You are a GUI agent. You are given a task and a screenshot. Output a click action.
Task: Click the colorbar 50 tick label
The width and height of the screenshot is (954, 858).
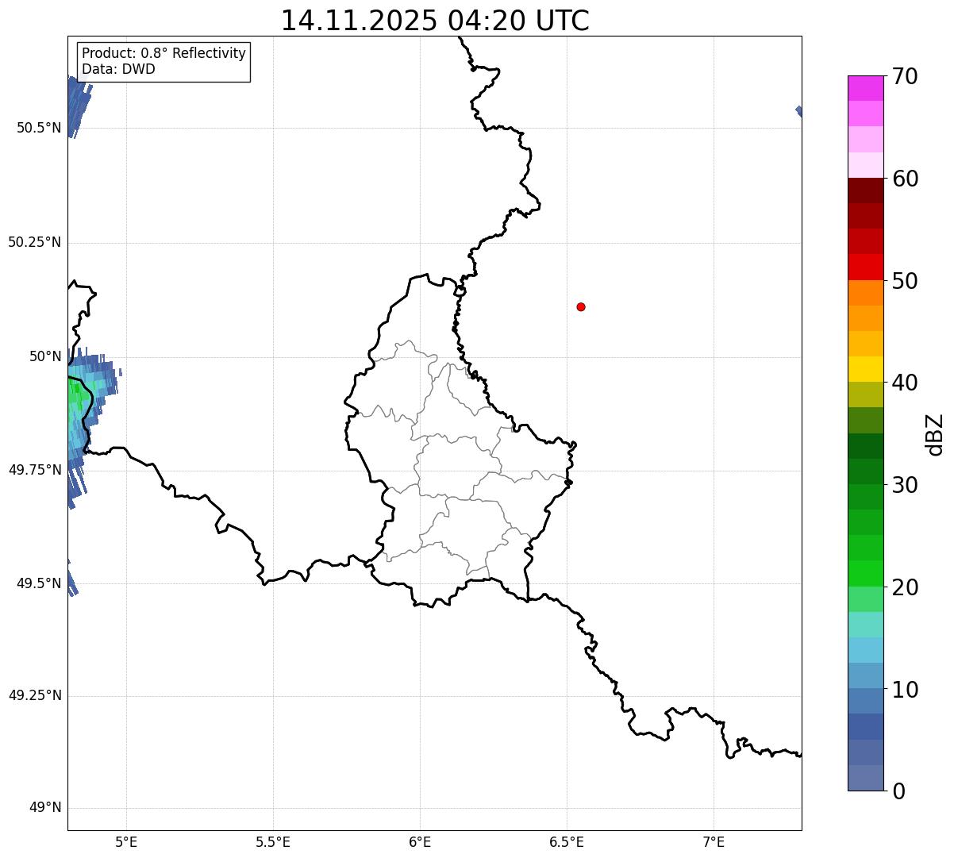[x=905, y=281]
